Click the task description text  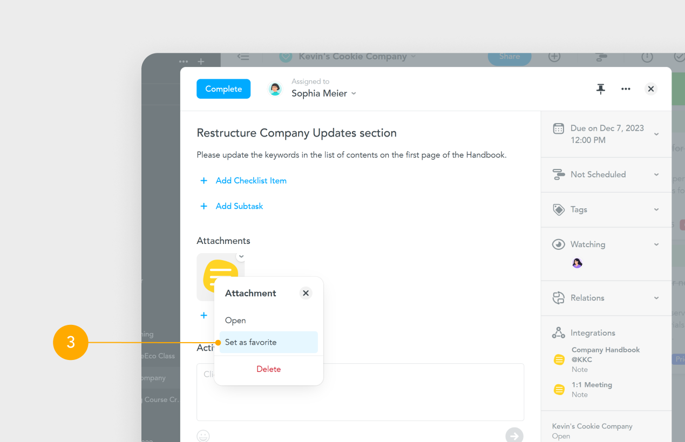click(x=351, y=155)
